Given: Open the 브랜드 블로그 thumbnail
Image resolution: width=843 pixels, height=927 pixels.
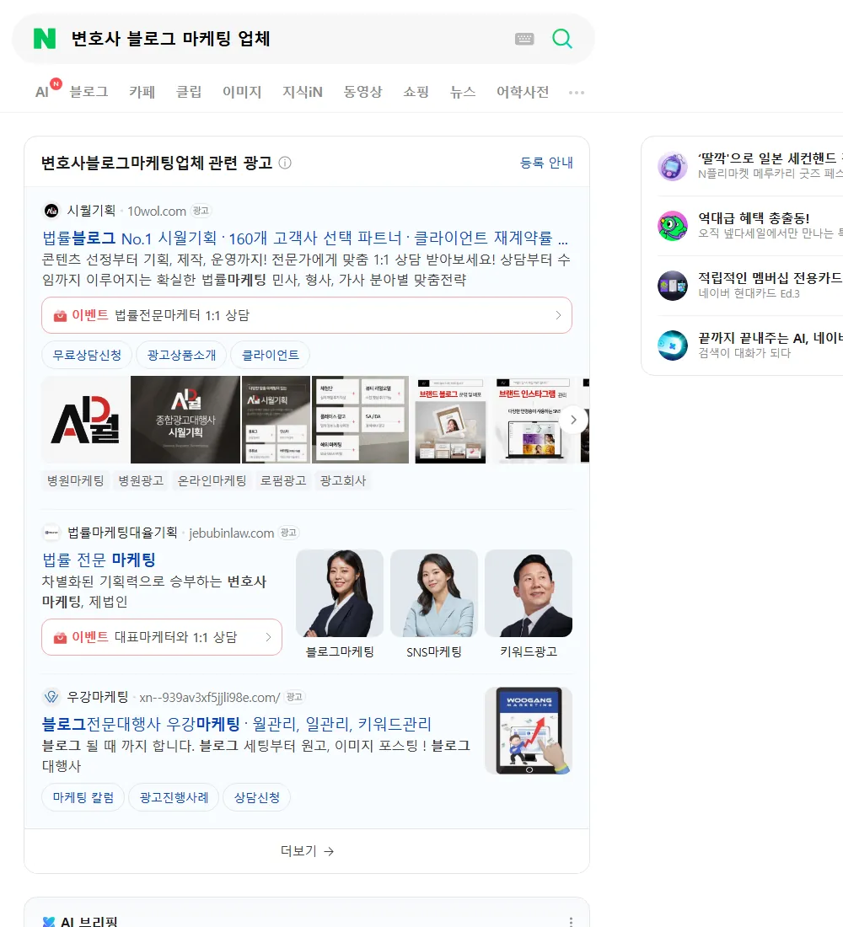Looking at the screenshot, I should point(450,420).
